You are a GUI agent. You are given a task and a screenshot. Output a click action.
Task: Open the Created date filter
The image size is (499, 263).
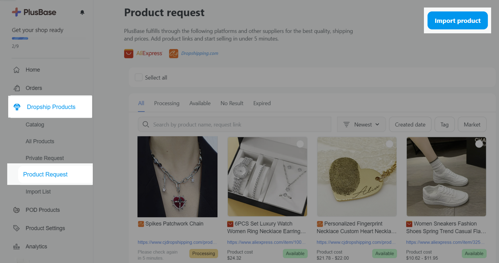[410, 124]
